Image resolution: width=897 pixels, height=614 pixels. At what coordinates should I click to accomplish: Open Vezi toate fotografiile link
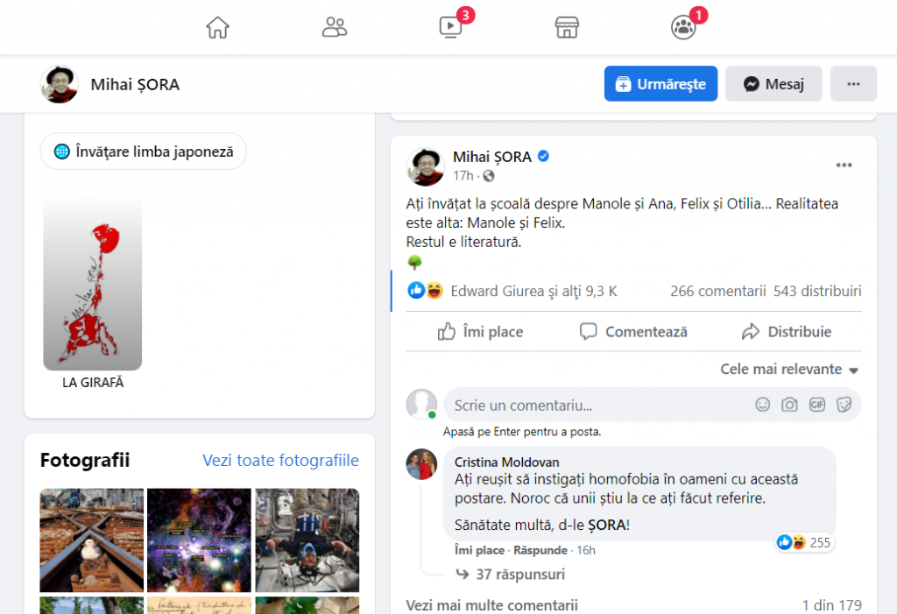tap(280, 460)
